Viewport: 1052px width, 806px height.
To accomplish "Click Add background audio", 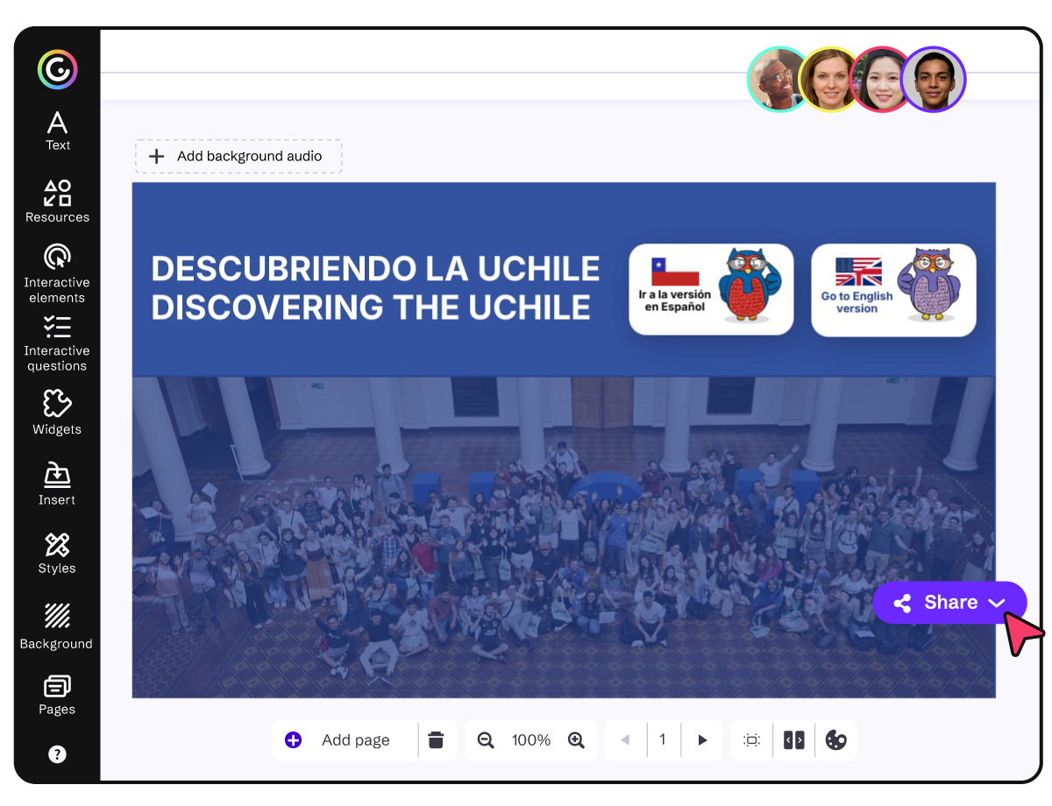I will pos(238,156).
